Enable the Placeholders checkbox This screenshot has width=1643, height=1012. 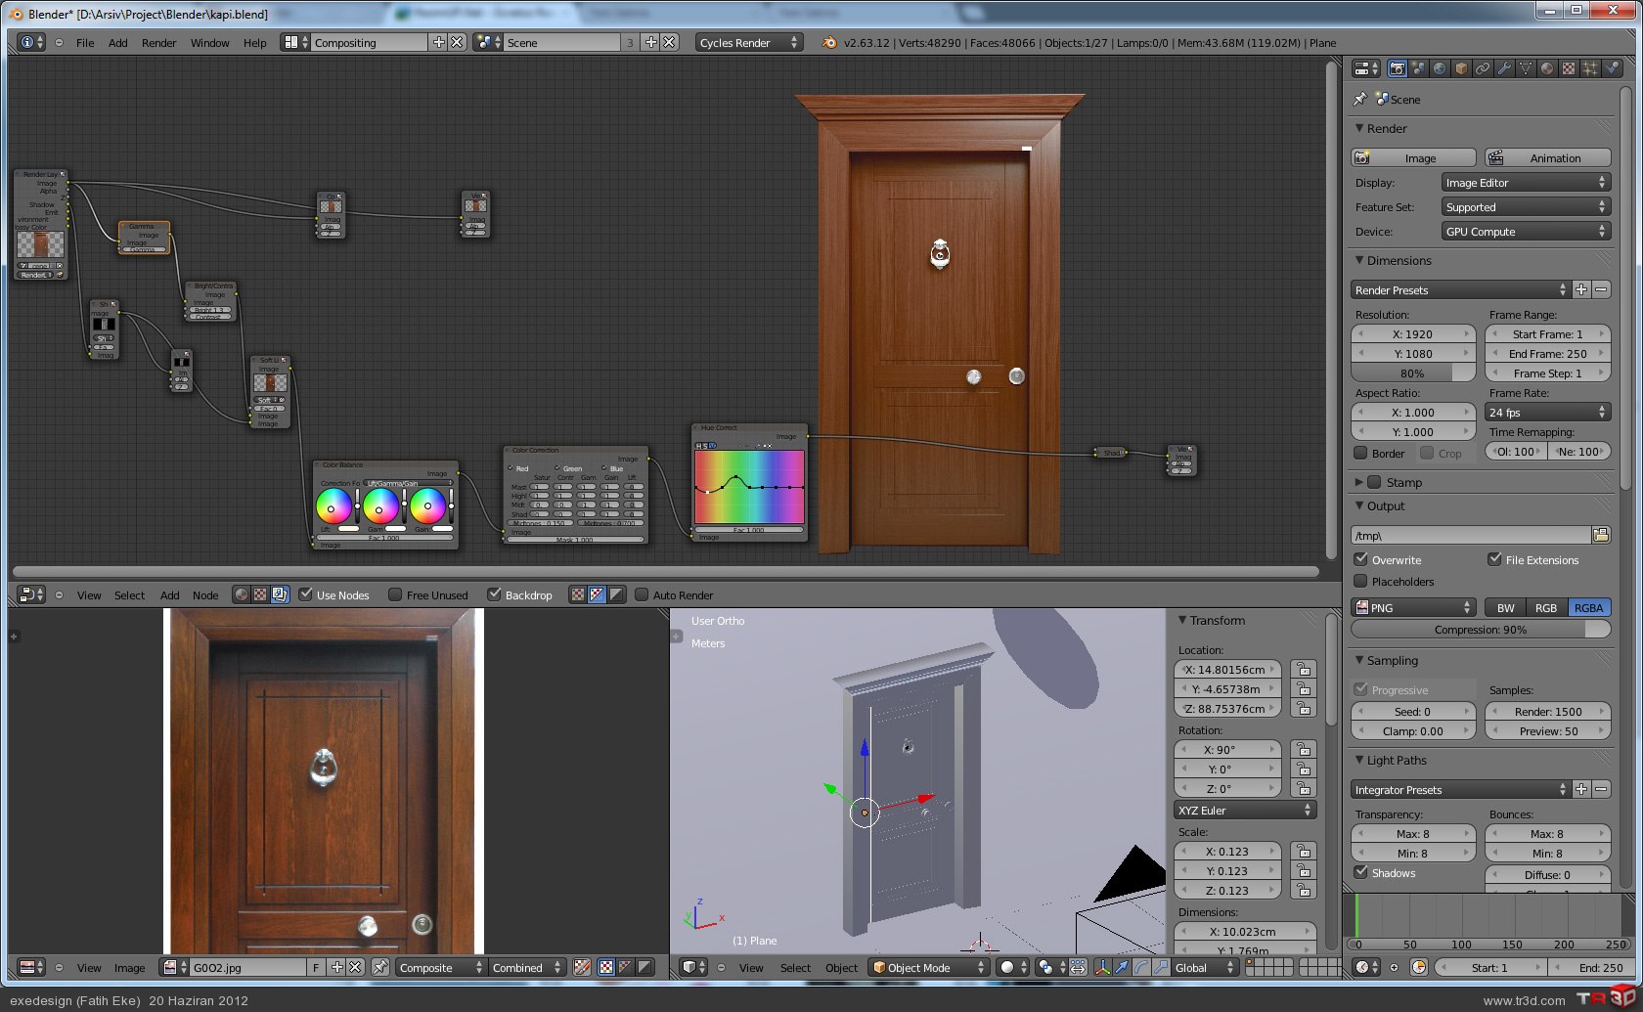click(x=1360, y=581)
